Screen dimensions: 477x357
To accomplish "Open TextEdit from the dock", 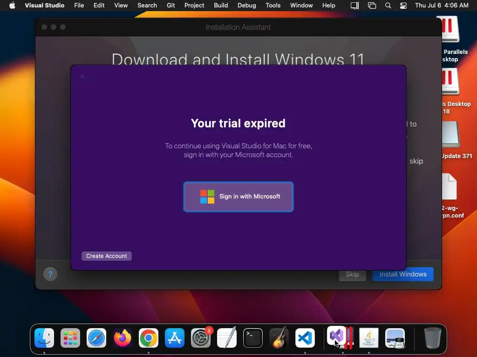I will coord(227,338).
